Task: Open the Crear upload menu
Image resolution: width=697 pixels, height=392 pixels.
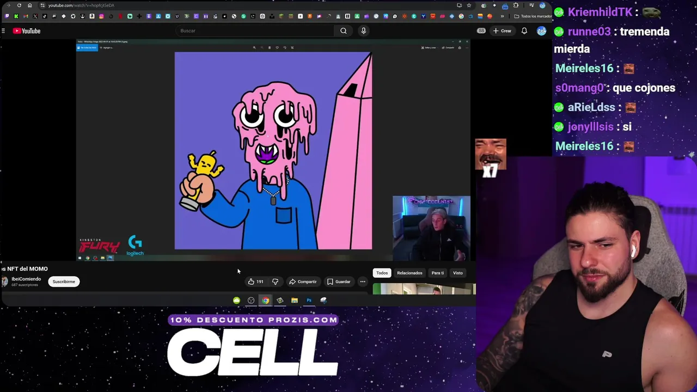Action: 502,31
